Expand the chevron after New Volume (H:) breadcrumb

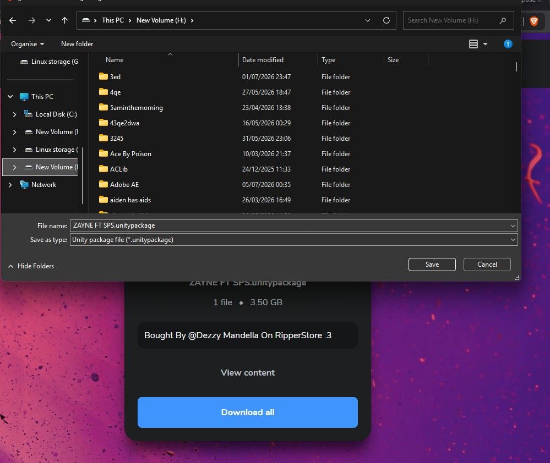pyautogui.click(x=192, y=20)
